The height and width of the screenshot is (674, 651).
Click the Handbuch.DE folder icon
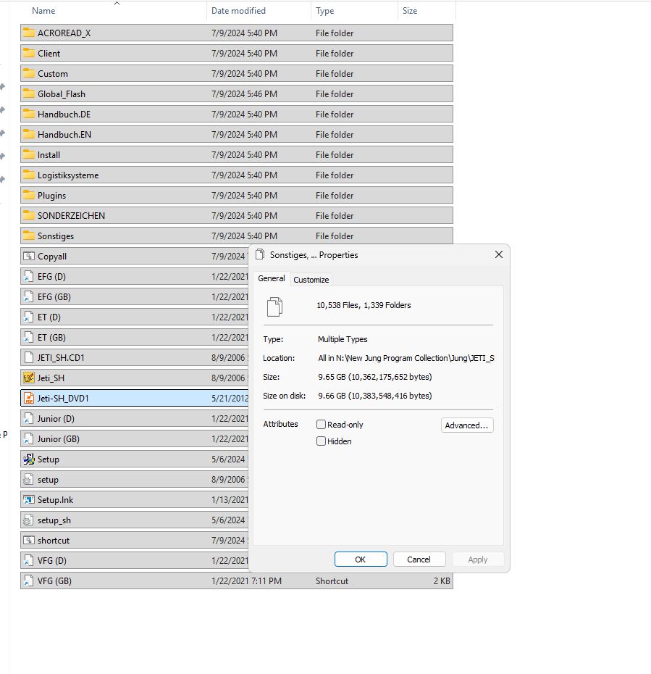coord(28,114)
